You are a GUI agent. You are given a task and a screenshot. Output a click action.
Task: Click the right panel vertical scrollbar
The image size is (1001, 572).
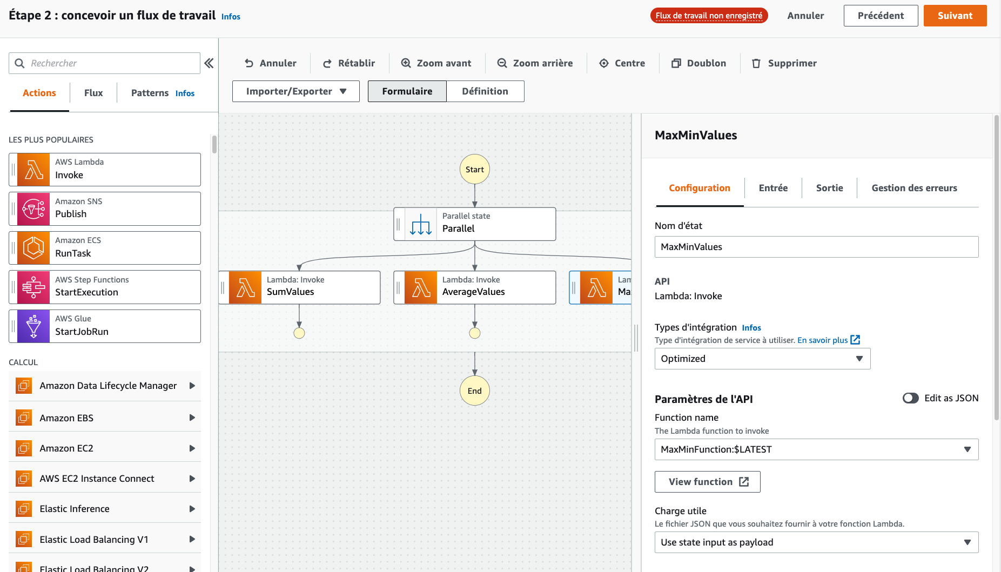(x=997, y=267)
